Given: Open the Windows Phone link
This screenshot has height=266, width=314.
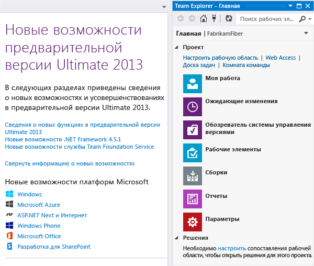Looking at the screenshot, I should (x=39, y=226).
